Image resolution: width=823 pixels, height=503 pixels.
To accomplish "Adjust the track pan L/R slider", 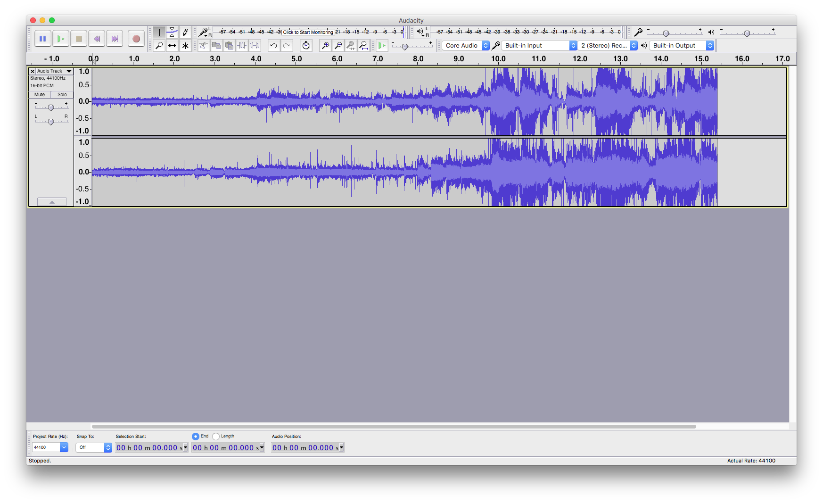I will pos(51,122).
